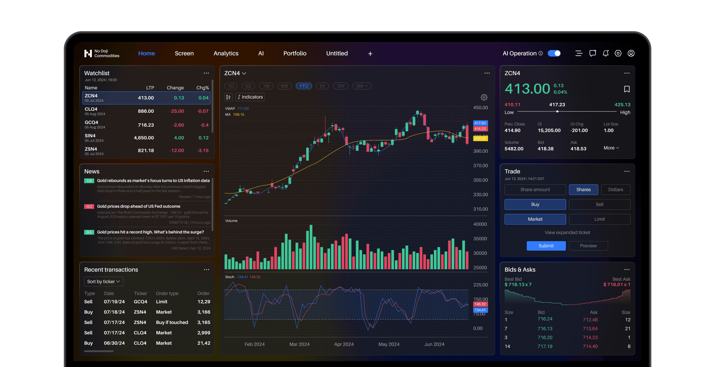Viewport: 714px width, 367px height.
Task: Switch to the Analytics tab
Action: pos(226,53)
